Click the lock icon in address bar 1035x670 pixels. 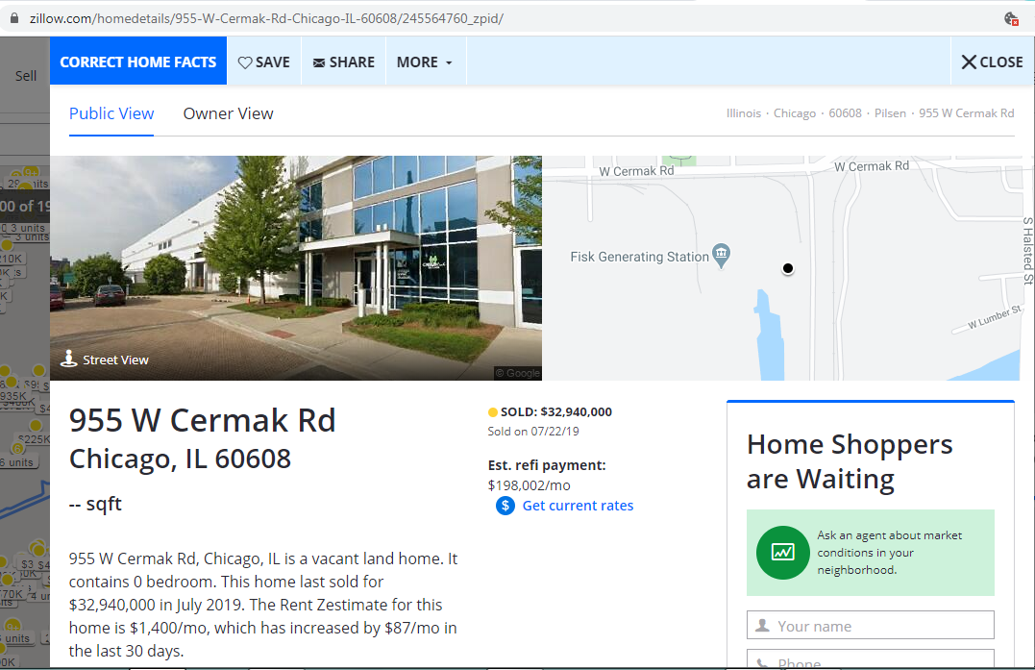(13, 18)
